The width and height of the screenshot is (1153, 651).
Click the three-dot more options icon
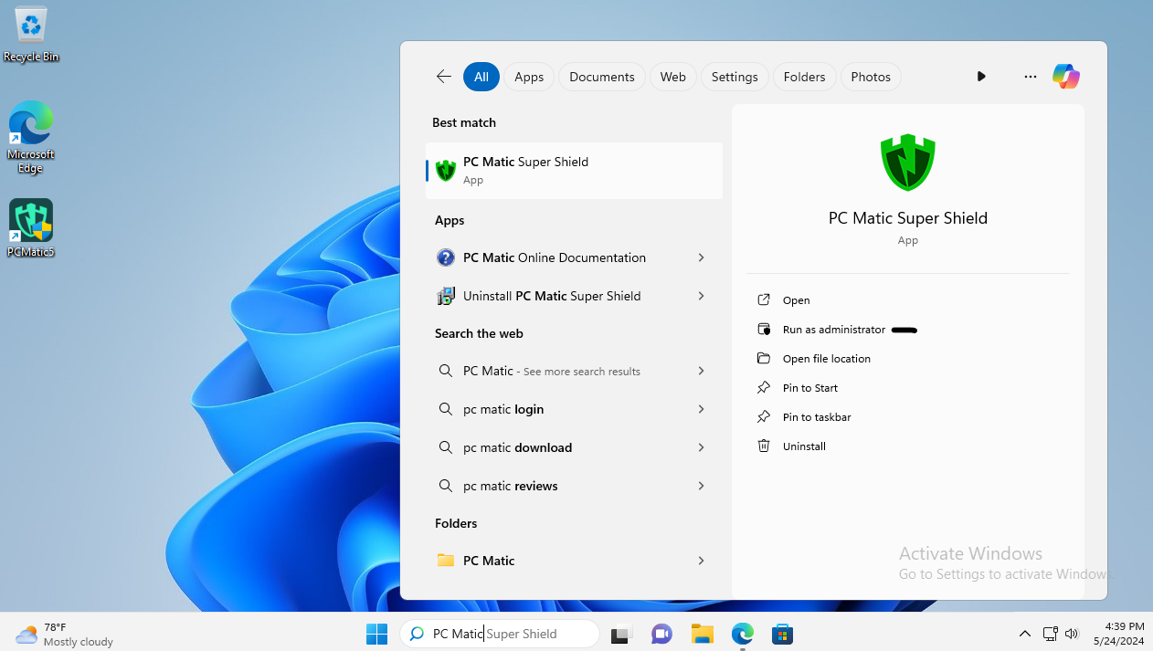1030,77
